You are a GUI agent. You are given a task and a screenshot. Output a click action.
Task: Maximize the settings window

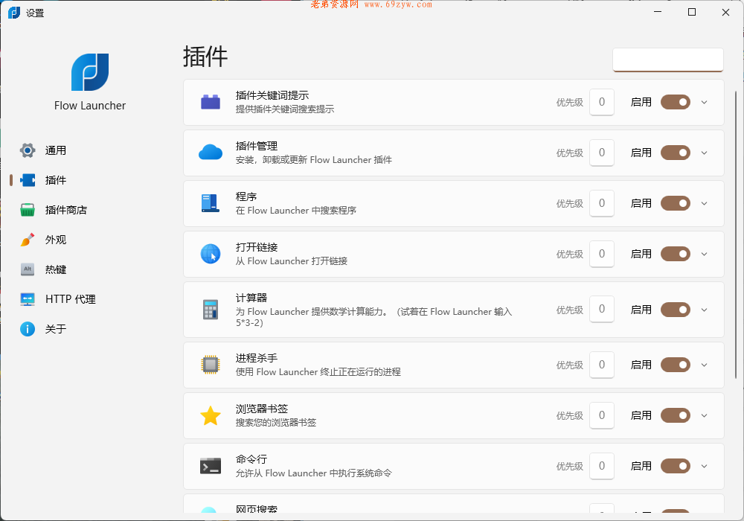pyautogui.click(x=692, y=13)
